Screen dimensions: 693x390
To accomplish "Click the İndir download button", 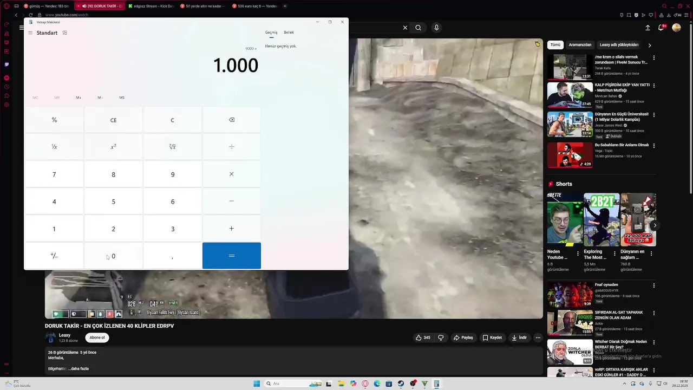I will click(519, 337).
